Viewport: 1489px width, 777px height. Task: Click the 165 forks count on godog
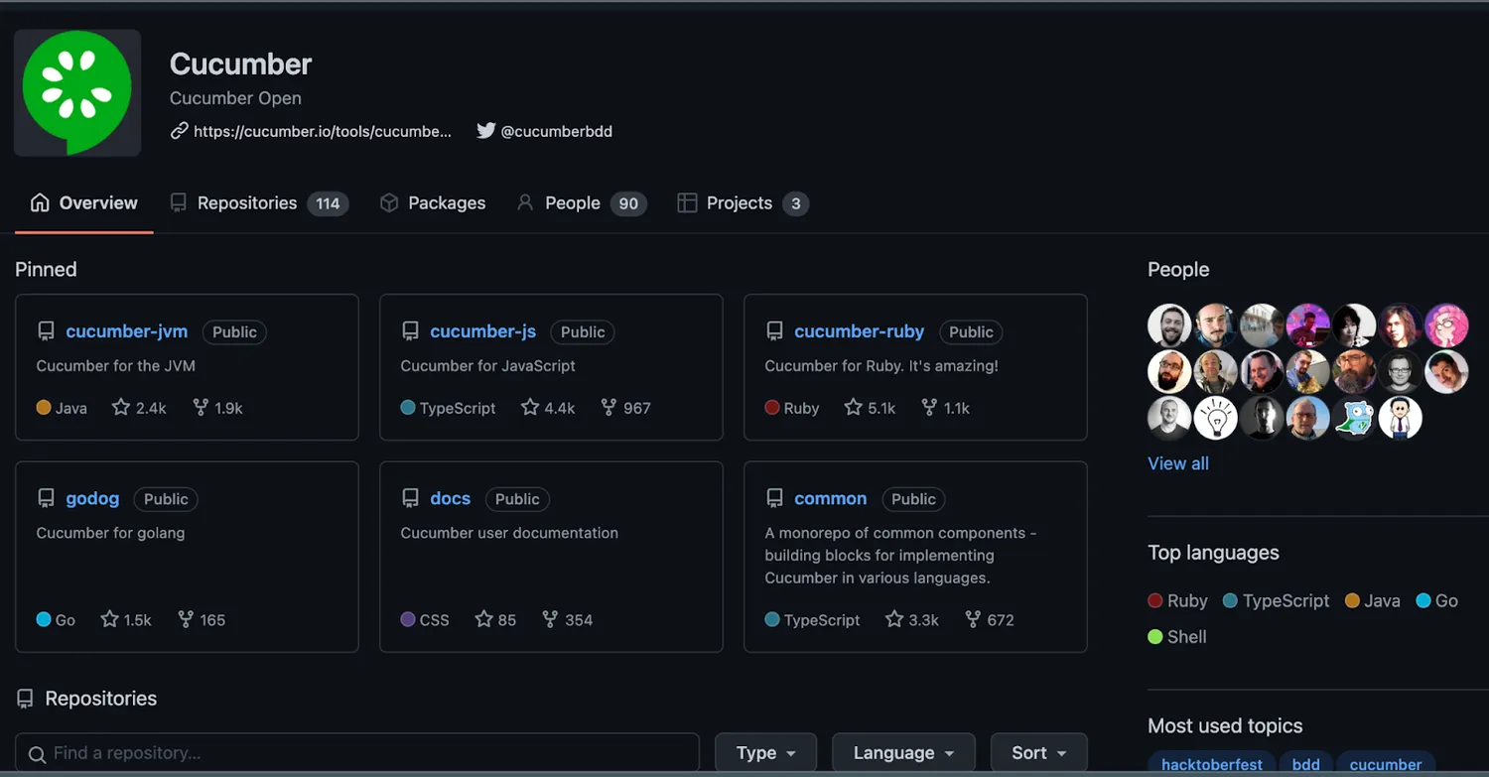[212, 620]
